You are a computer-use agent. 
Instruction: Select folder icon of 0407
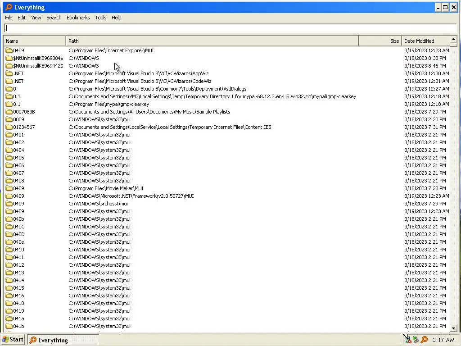coord(9,173)
